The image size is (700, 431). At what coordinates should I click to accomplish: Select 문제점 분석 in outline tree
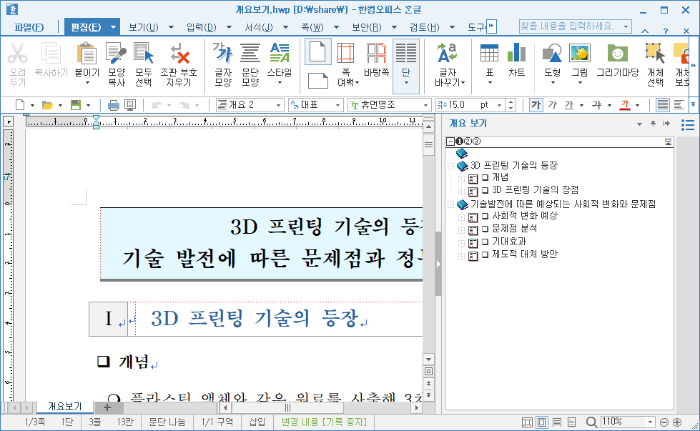tap(514, 229)
